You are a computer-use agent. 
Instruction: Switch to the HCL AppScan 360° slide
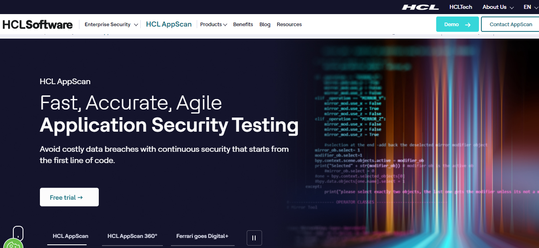tap(132, 236)
